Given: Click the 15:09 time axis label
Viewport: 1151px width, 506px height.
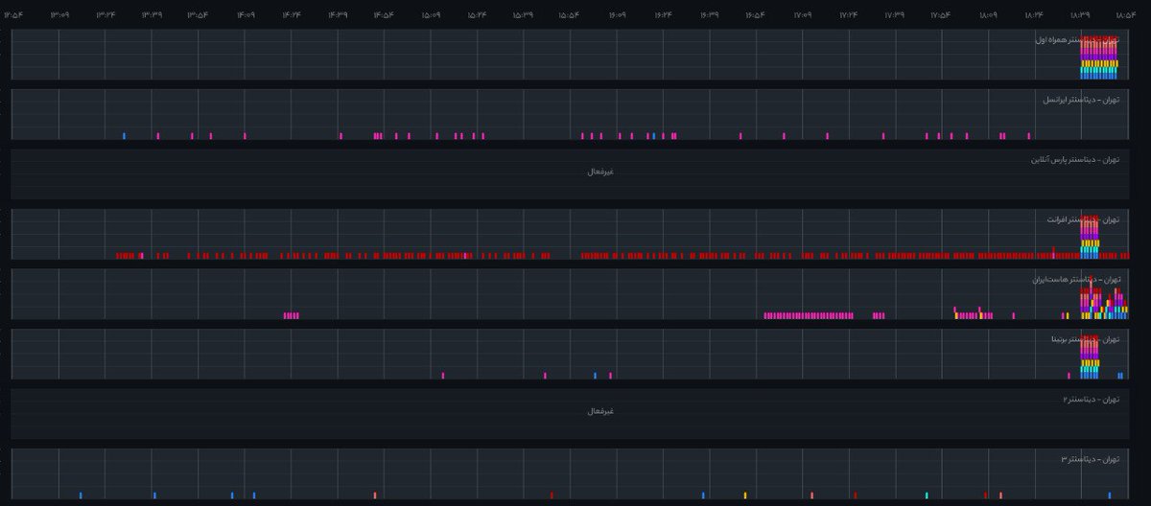Looking at the screenshot, I should [x=431, y=15].
